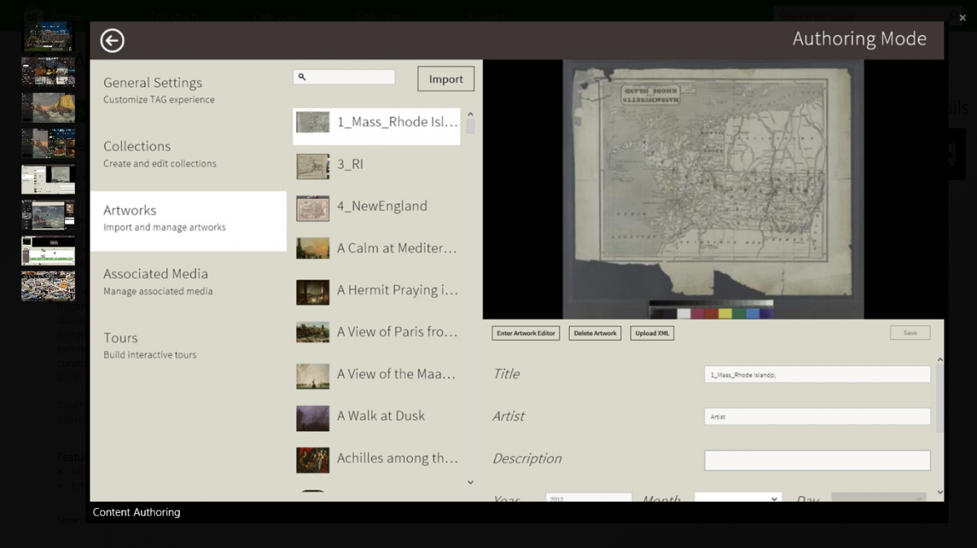Select "A Walk at Dusk" artwork
Image resolution: width=977 pixels, height=548 pixels.
tap(376, 416)
